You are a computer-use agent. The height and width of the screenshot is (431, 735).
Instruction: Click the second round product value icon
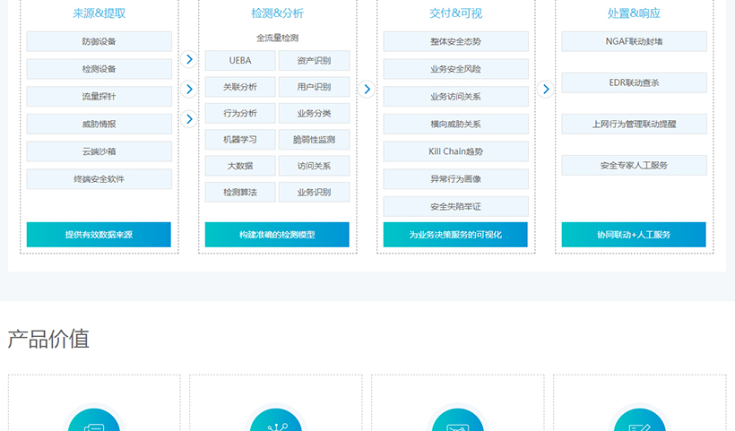click(x=275, y=423)
